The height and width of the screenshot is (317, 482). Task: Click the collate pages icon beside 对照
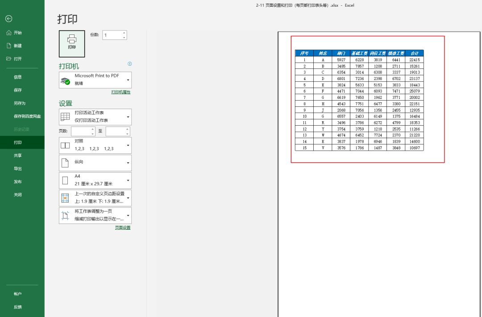pos(65,145)
